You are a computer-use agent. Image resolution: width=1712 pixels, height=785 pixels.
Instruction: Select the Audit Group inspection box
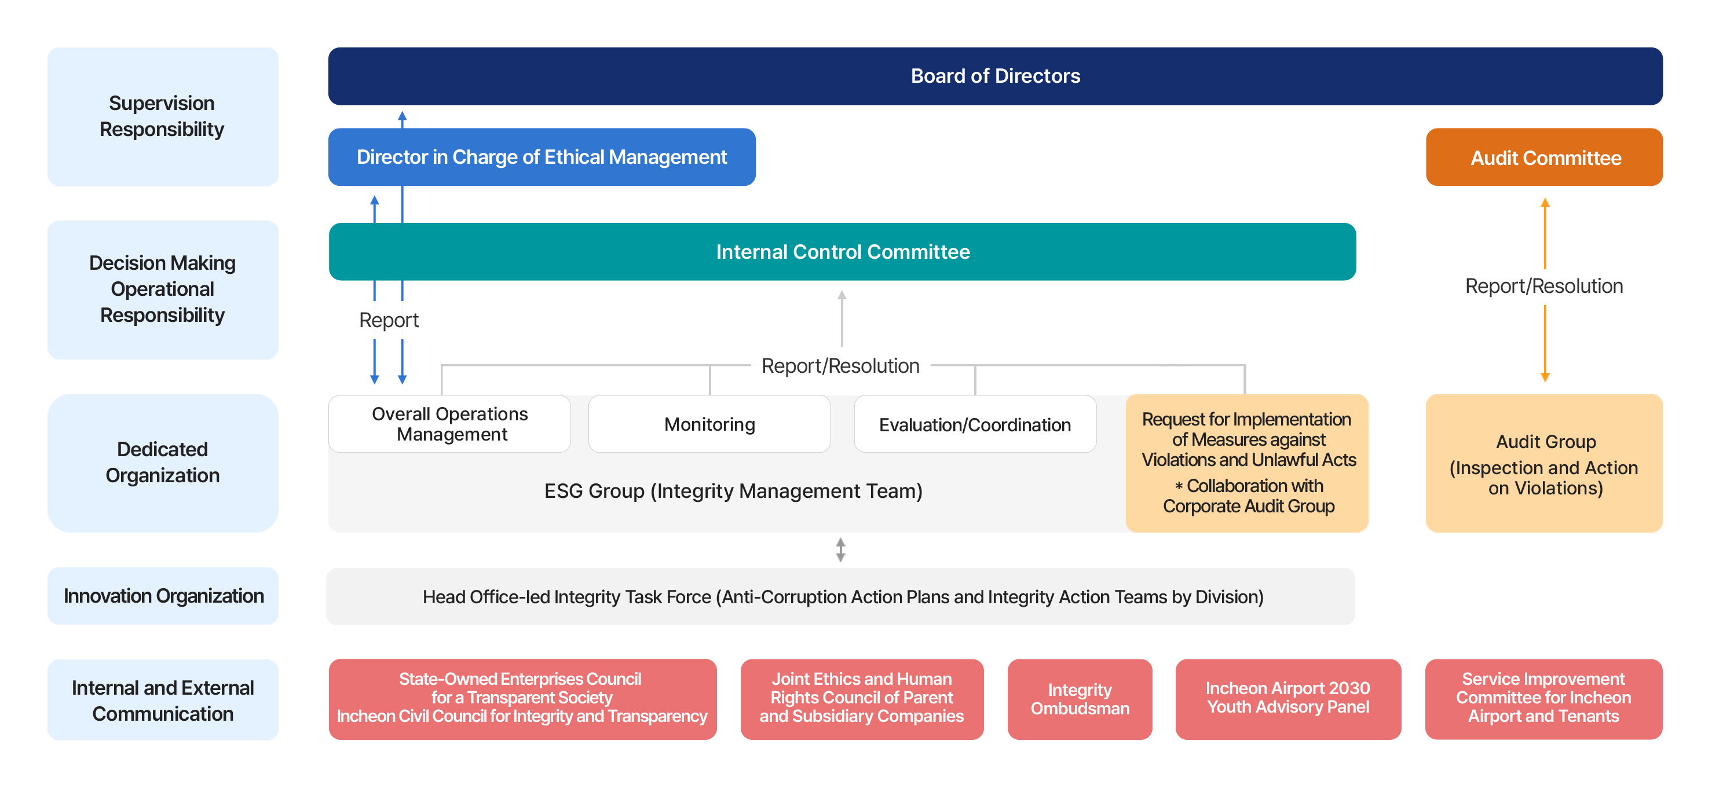[x=1545, y=464]
